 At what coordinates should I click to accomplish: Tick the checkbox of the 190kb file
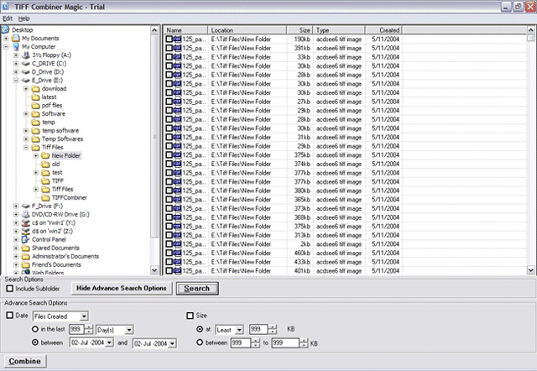pyautogui.click(x=169, y=39)
